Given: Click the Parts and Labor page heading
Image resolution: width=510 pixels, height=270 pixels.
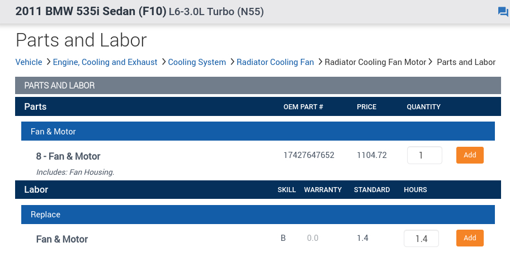Looking at the screenshot, I should 81,40.
